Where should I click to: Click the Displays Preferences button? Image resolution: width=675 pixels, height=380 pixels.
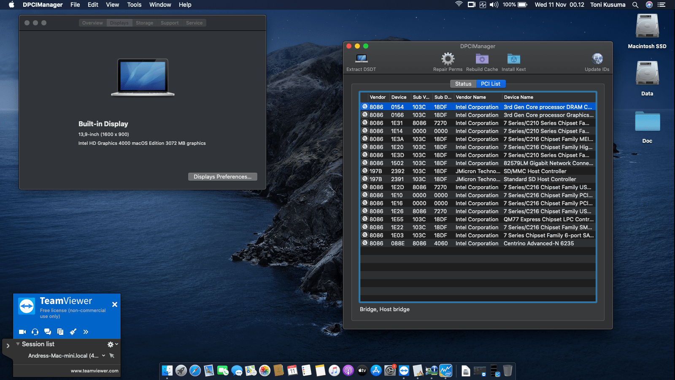(x=222, y=176)
